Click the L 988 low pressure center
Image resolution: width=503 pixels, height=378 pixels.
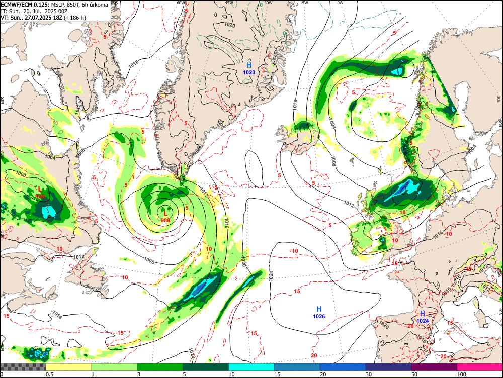(x=165, y=216)
